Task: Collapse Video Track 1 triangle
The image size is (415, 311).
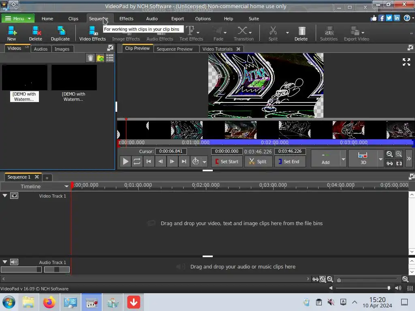Action: point(5,196)
